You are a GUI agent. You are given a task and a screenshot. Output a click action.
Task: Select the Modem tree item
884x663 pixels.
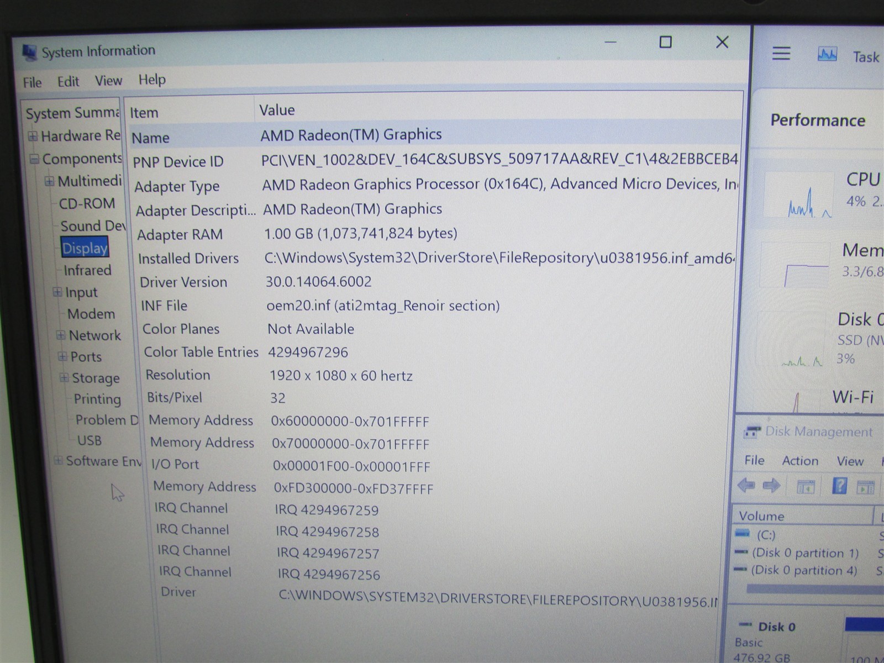[x=91, y=314]
